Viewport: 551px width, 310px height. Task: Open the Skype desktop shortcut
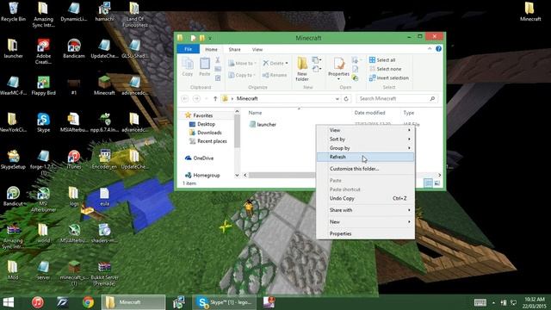click(x=43, y=122)
